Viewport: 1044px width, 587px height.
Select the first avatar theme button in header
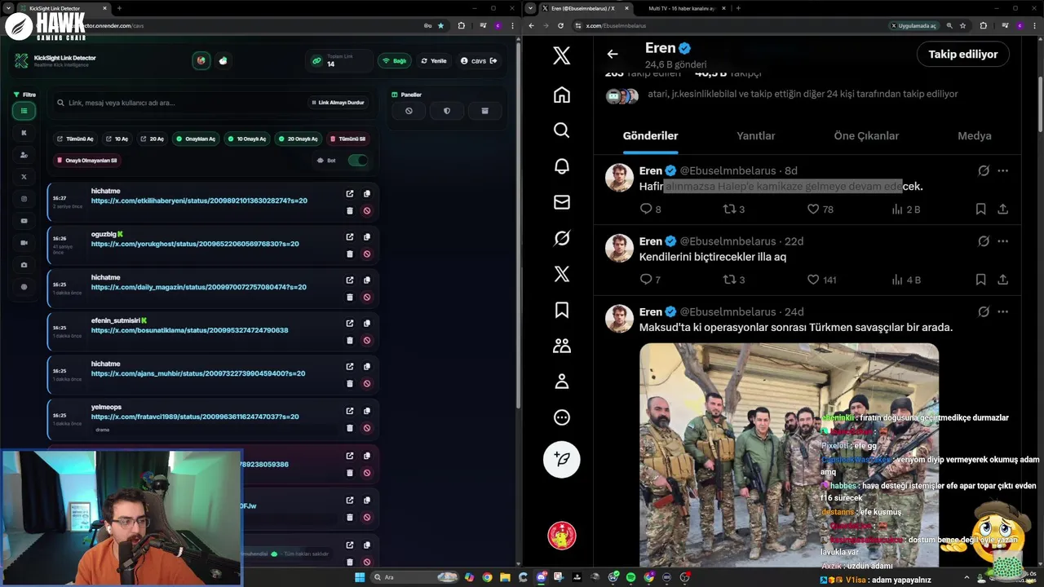tap(201, 61)
